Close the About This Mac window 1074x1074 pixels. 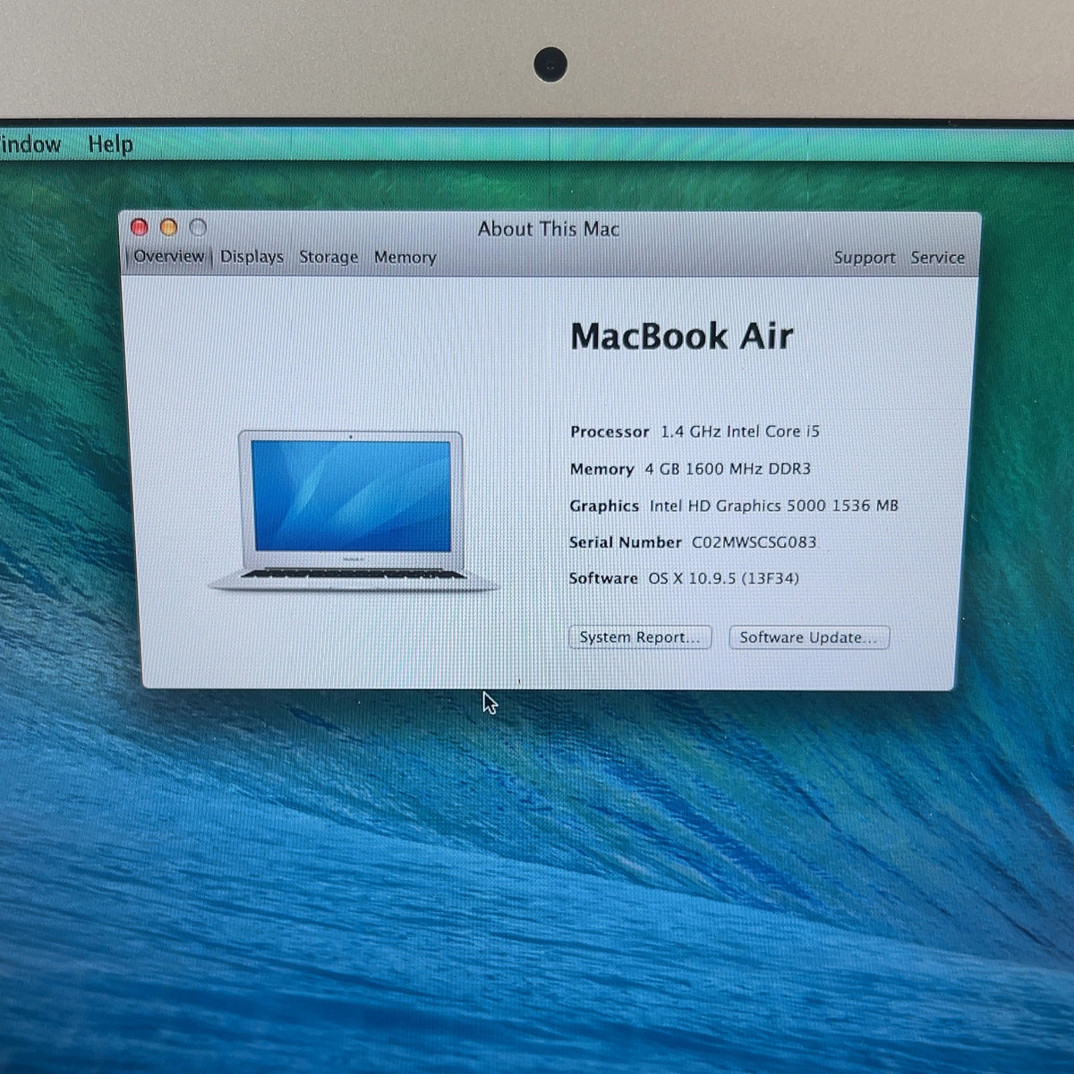[139, 227]
